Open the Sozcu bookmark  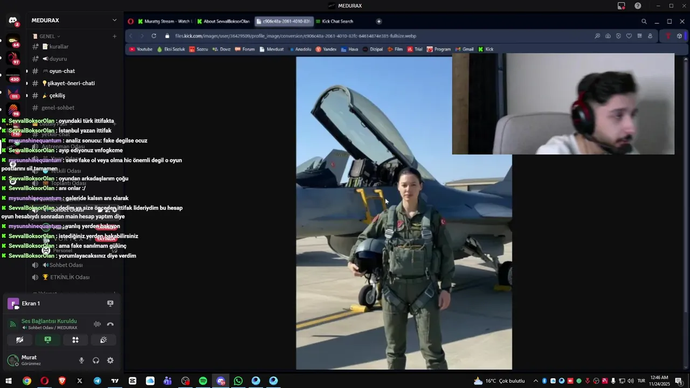click(x=198, y=49)
